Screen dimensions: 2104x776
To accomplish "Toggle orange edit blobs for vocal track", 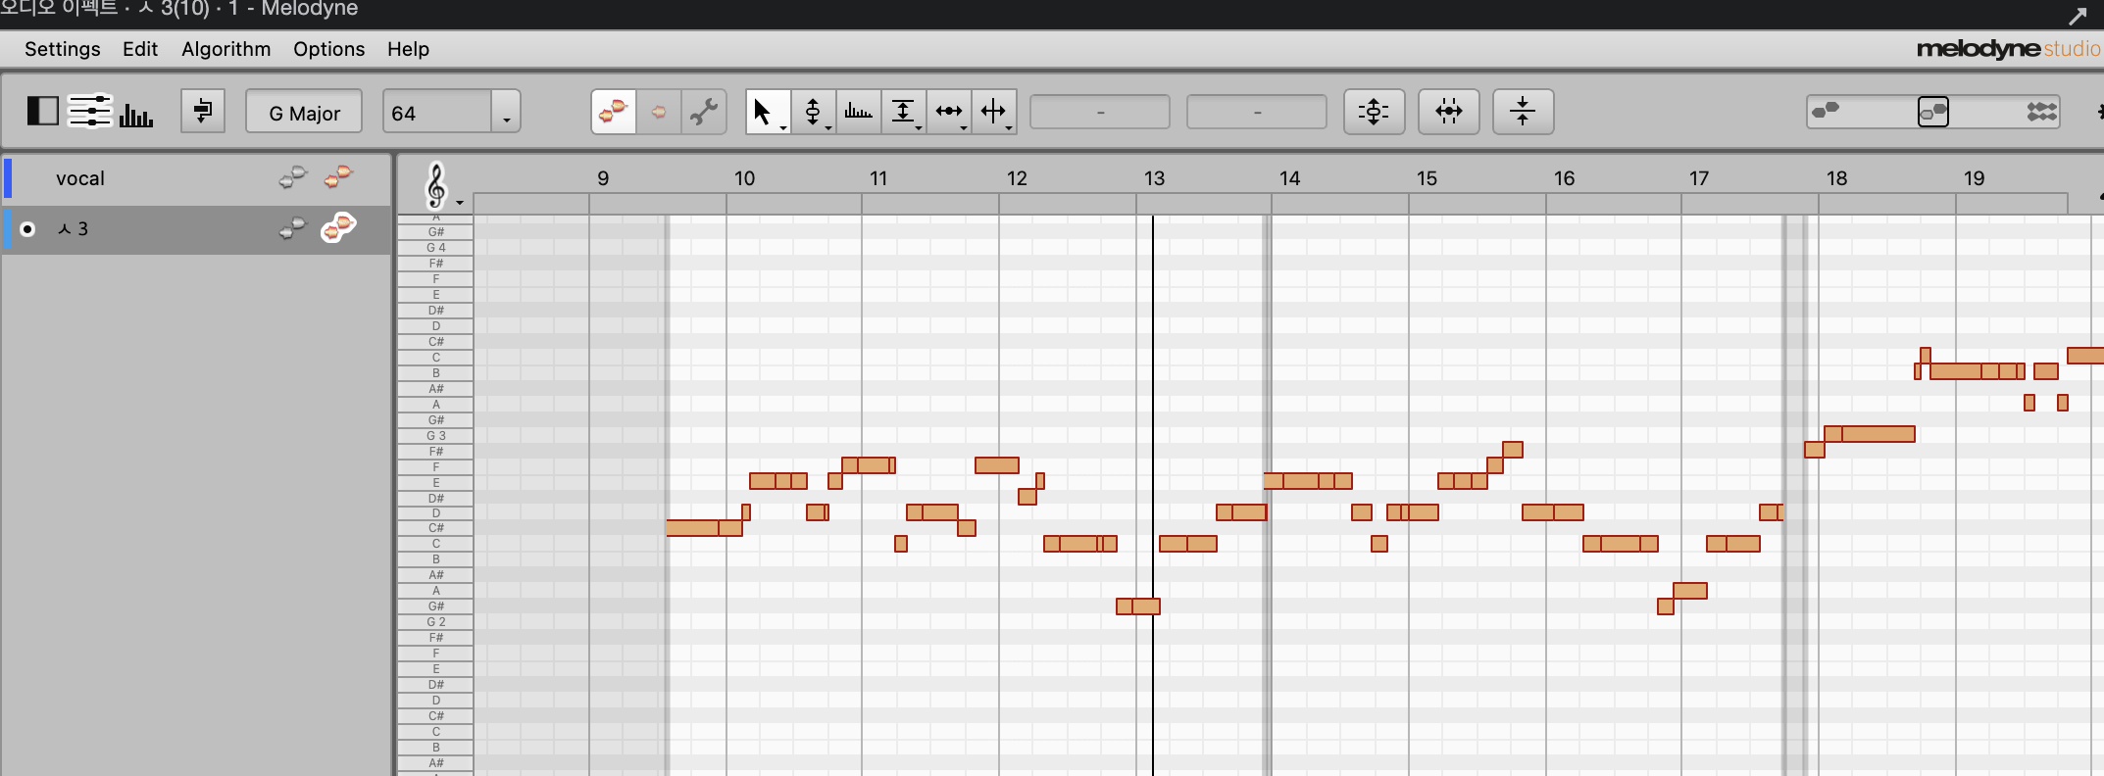I will [338, 177].
